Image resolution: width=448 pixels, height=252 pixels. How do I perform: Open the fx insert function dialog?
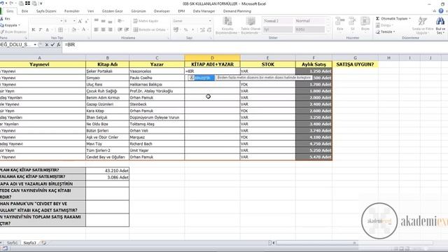[x=59, y=45]
